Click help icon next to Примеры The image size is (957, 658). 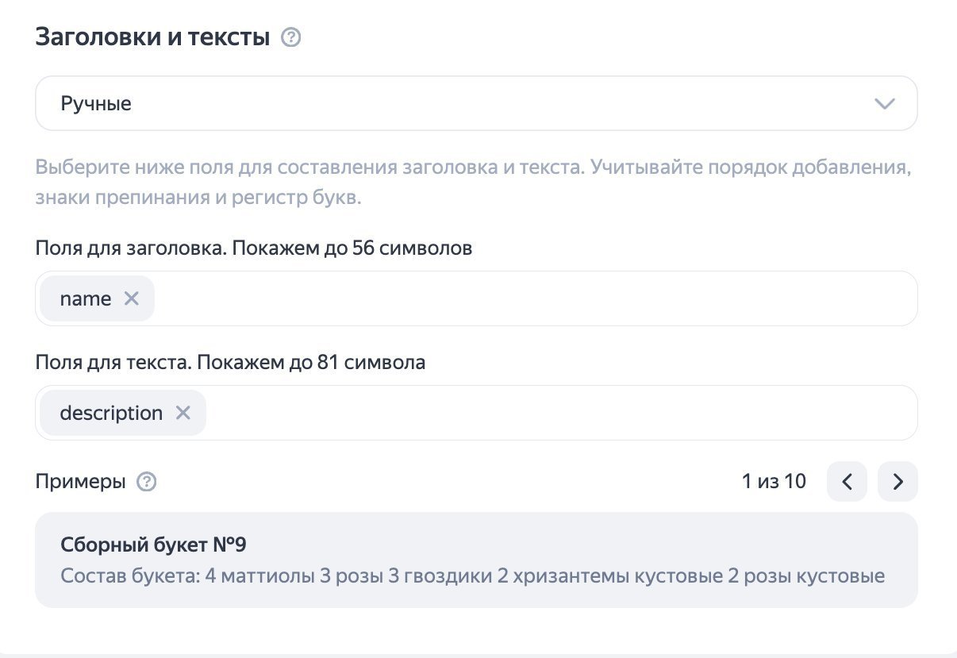point(146,482)
